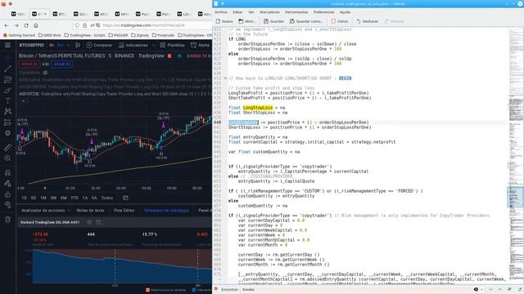This screenshot has height=294, width=524.
Task: Select the zoom in tool
Action: coord(7,158)
